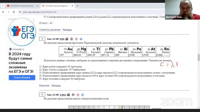Open task number 696 link

(x=62, y=39)
